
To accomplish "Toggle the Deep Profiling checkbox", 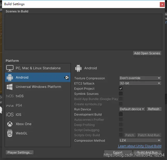I will coord(121,125).
